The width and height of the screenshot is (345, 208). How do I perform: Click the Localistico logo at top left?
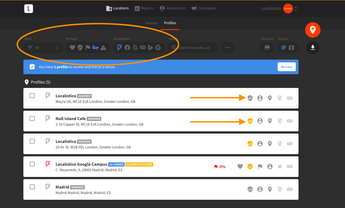[x=29, y=9]
